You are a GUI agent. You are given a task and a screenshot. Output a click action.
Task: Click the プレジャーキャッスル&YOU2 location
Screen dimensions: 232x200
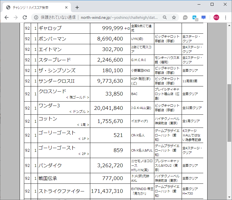coord(167,165)
